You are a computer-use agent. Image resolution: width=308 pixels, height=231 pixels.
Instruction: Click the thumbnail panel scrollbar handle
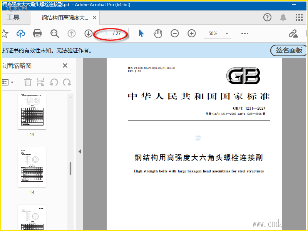[x=70, y=168]
